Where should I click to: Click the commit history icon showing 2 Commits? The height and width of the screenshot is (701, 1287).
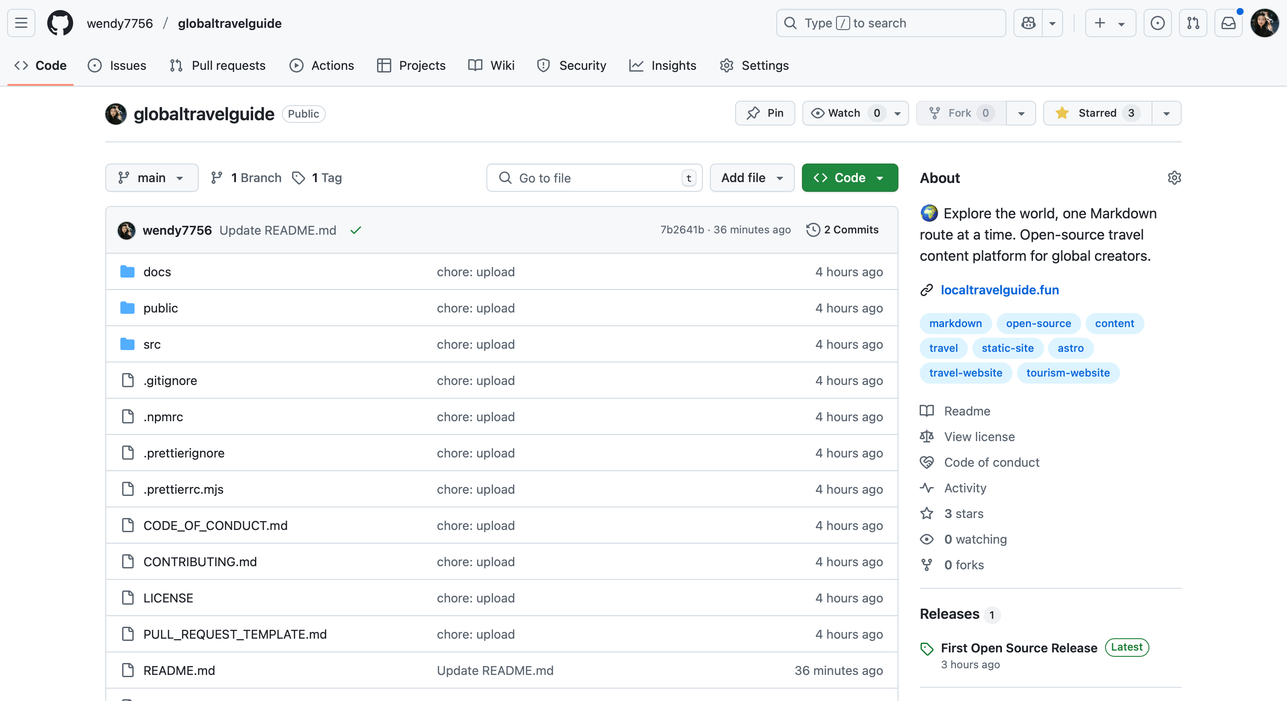842,229
